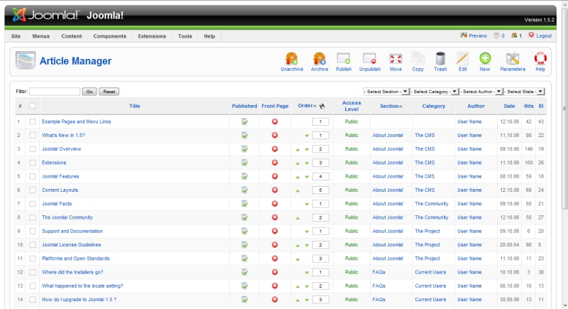Move Platforms and Open Standards up
The width and height of the screenshot is (568, 309).
pos(297,259)
